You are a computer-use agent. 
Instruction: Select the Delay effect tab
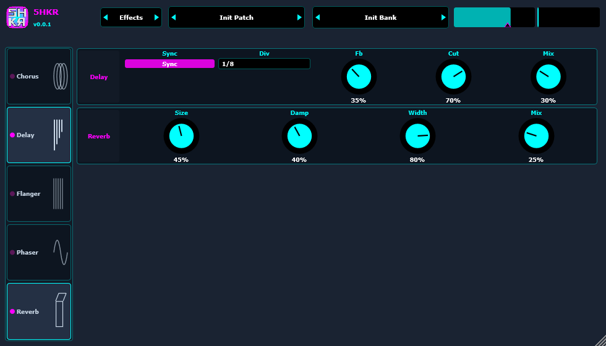39,135
